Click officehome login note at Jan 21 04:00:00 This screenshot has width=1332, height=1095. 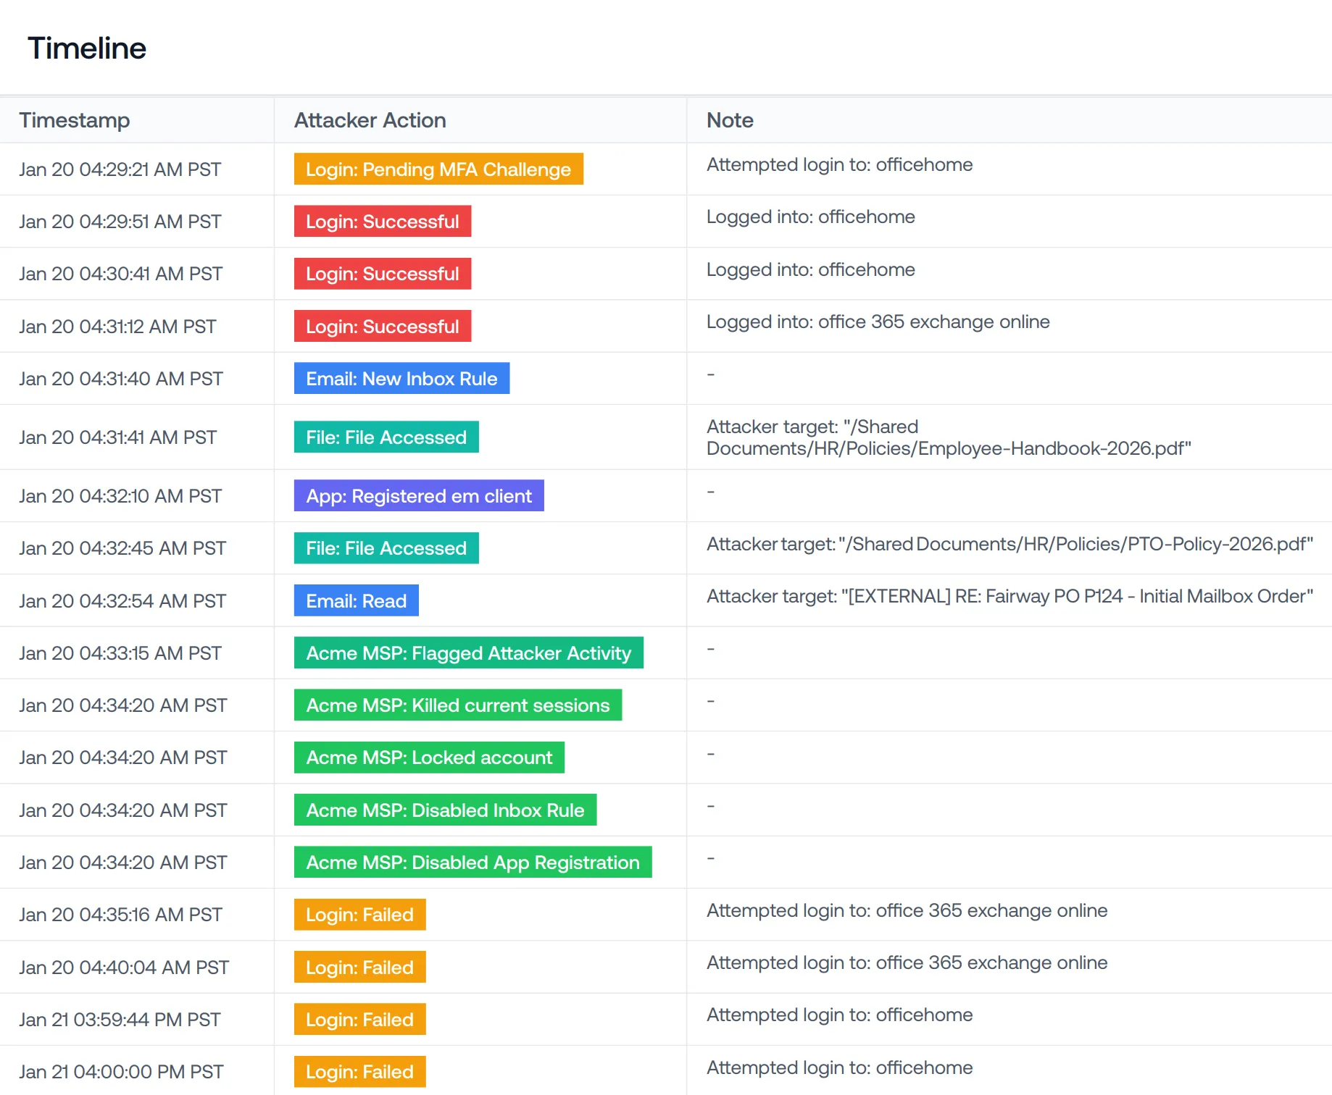pos(839,1067)
